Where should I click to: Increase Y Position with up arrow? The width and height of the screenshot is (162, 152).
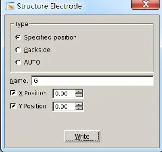(x=79, y=104)
